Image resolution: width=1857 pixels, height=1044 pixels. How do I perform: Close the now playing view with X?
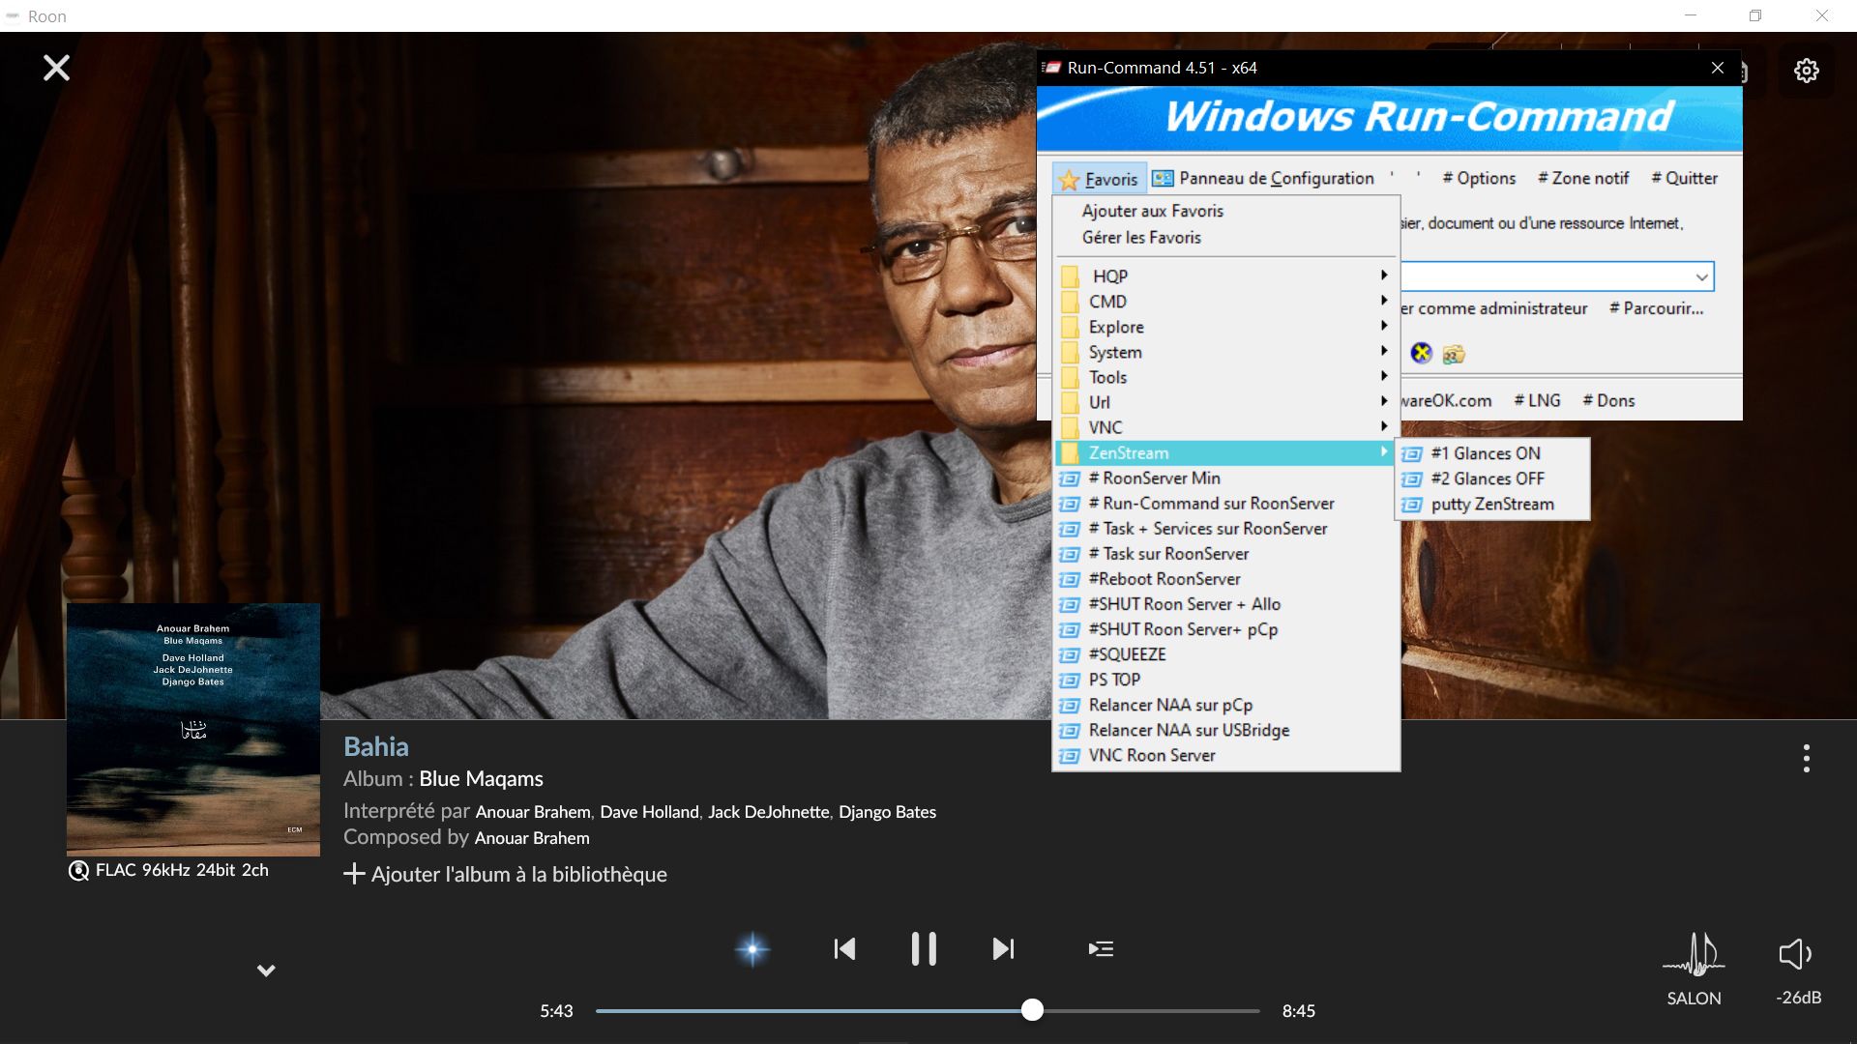[56, 68]
